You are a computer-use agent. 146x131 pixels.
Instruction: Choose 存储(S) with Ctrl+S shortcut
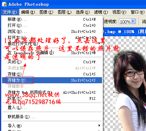pyautogui.click(x=52, y=74)
